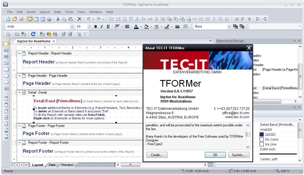Click the layout horizontal scrollbar thumb

click(x=130, y=165)
